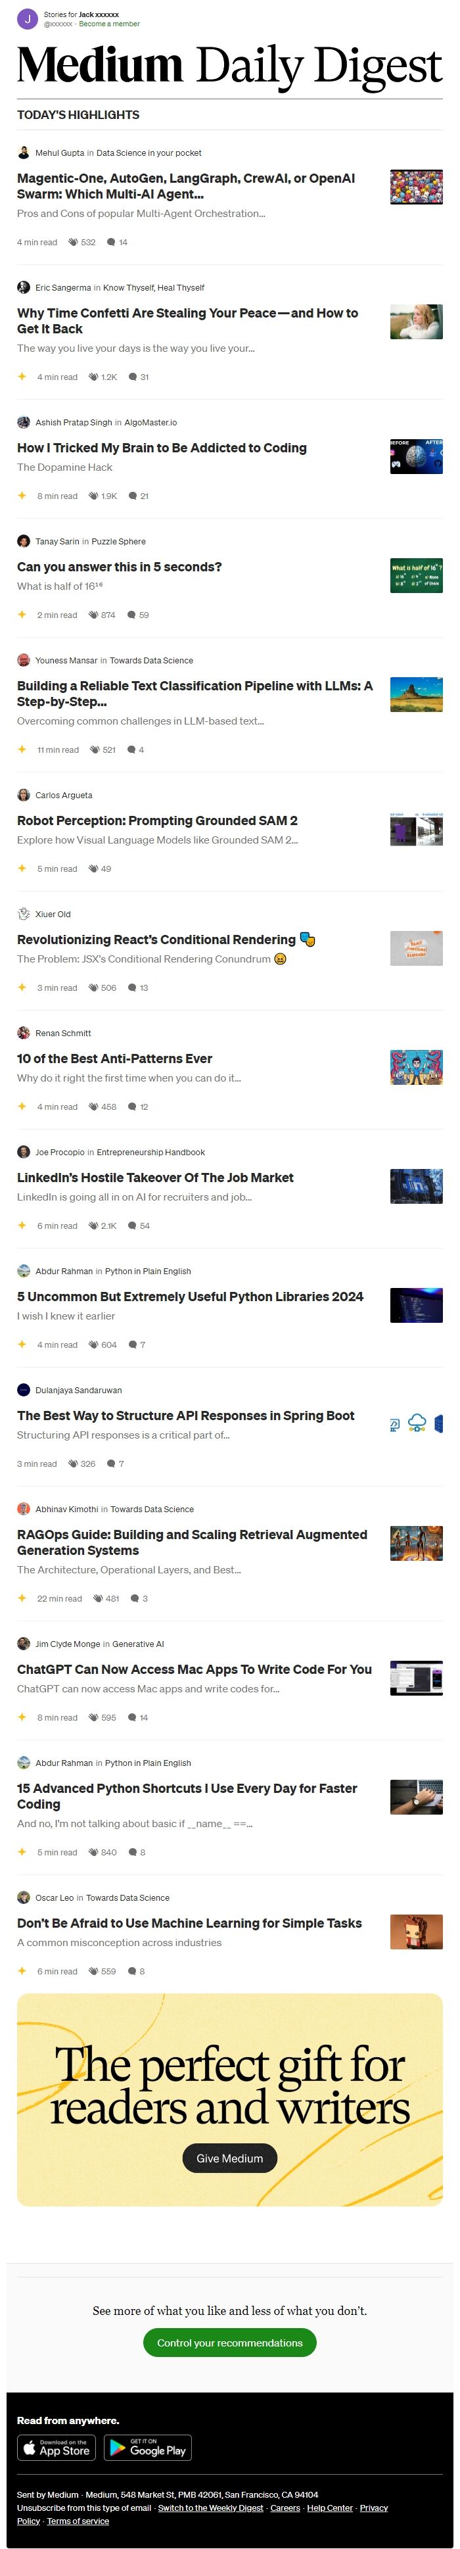Image resolution: width=460 pixels, height=2549 pixels.
Task: Click member star on LinkedIn's Hostile Takeover
Action: point(22,1225)
